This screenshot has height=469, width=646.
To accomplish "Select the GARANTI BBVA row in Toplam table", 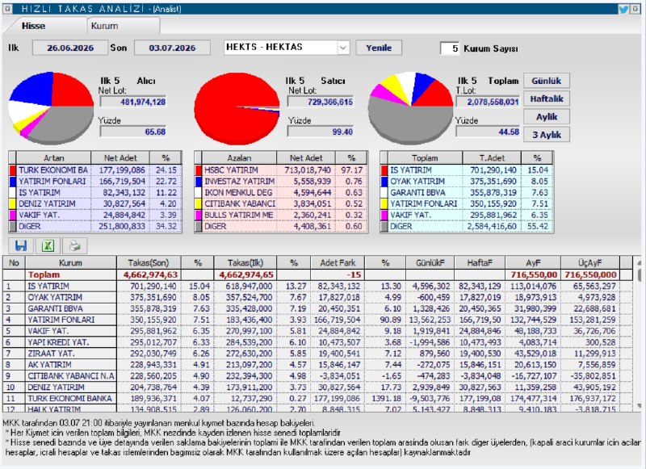I will (468, 193).
